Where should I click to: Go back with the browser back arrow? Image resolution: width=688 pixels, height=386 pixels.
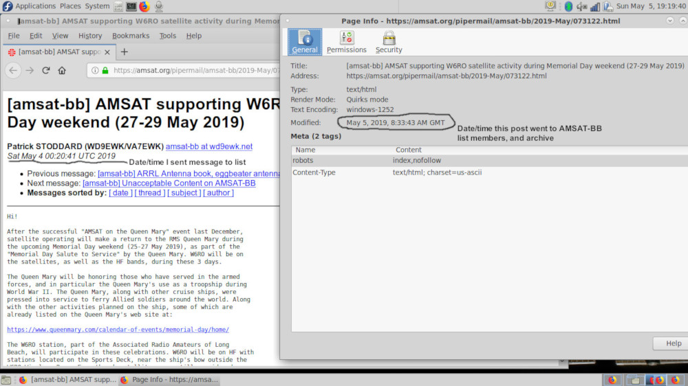click(13, 70)
